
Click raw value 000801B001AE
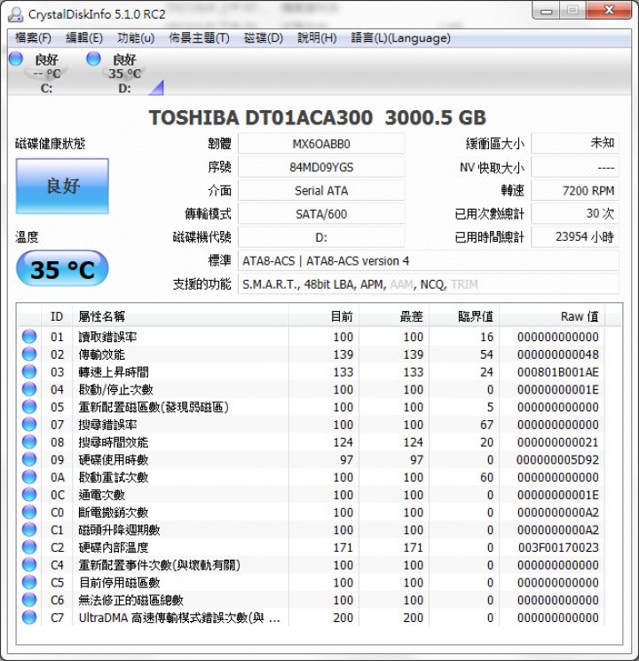557,371
